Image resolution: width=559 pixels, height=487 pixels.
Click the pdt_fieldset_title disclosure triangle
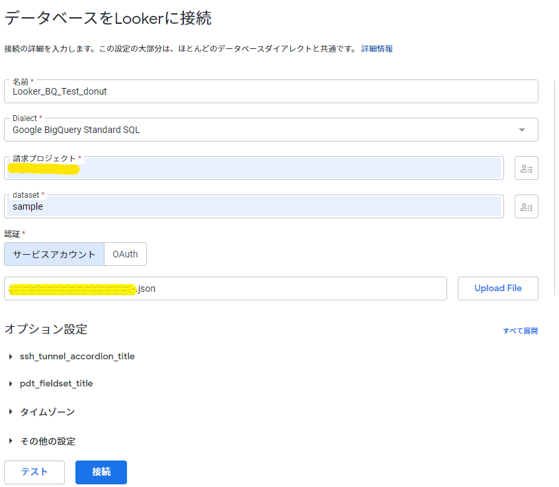pos(10,383)
